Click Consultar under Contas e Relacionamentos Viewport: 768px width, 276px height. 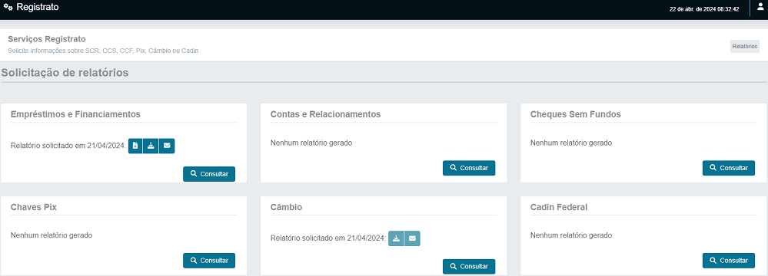click(x=469, y=168)
